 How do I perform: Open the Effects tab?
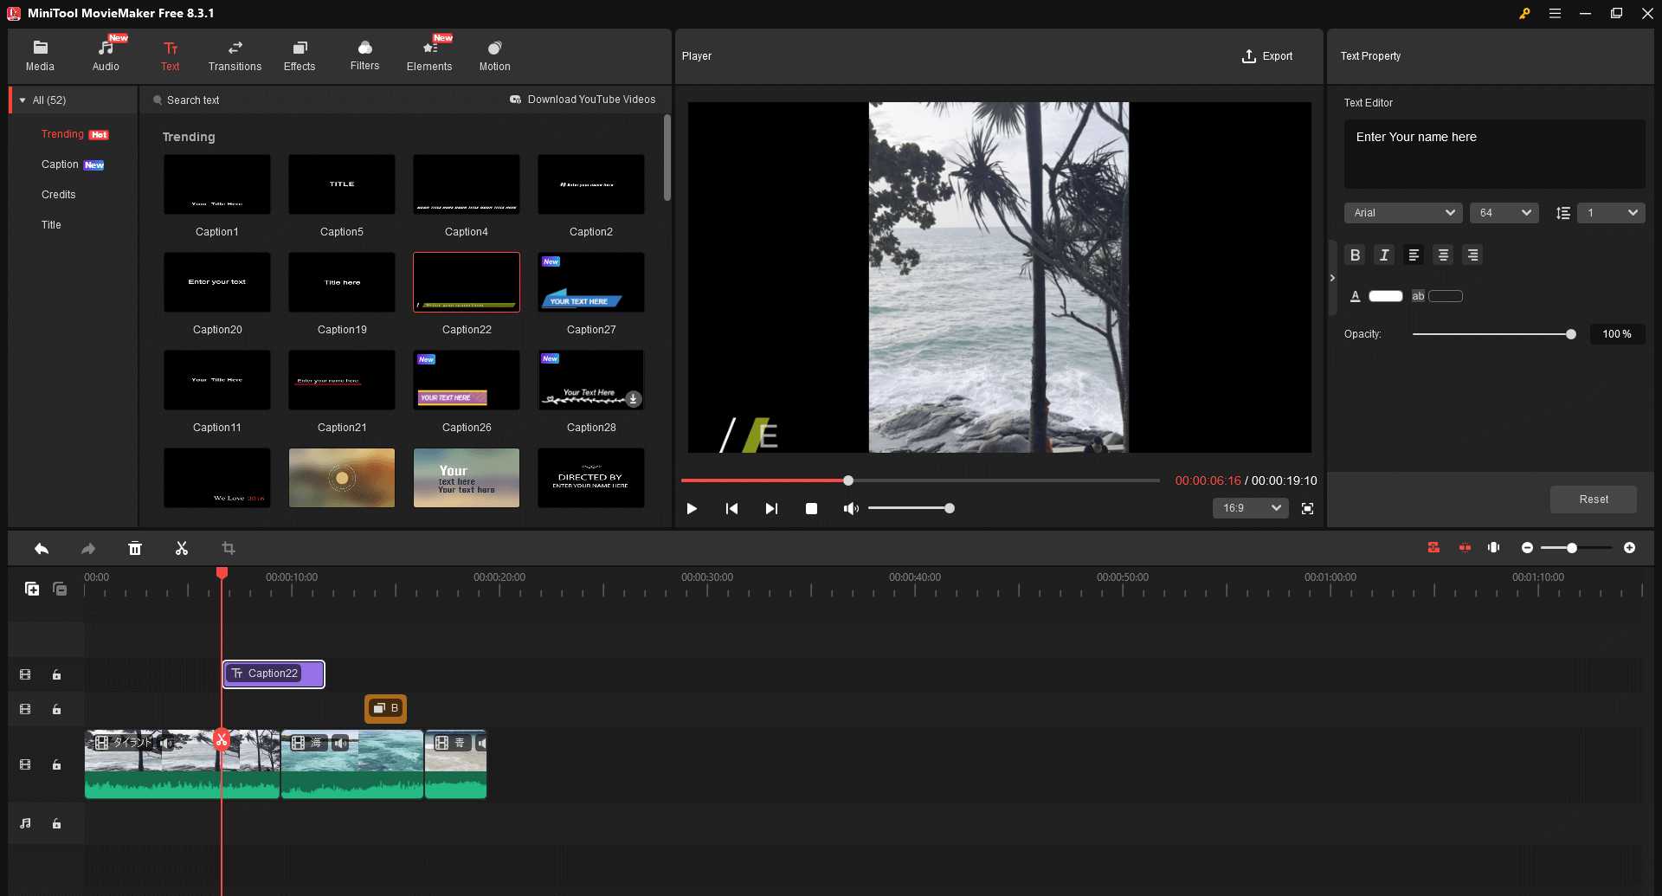[300, 55]
